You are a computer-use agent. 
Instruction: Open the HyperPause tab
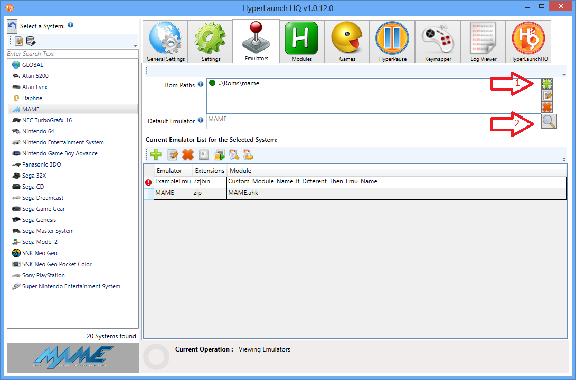(392, 42)
